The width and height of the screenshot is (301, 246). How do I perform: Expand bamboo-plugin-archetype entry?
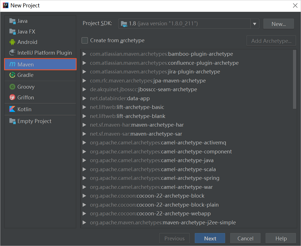tap(84, 54)
